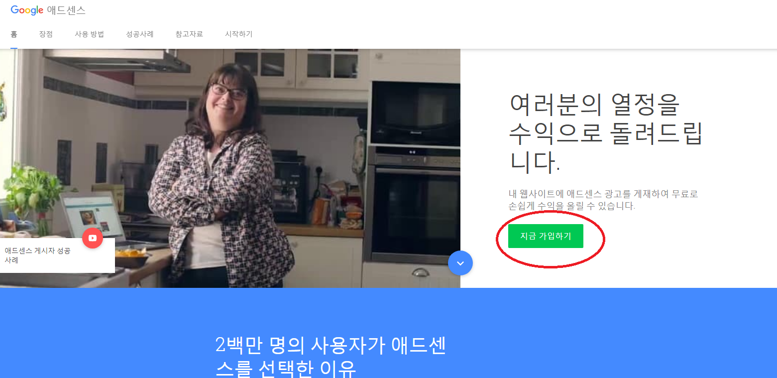The image size is (777, 378).
Task: Click the blue down-arrow chevron button
Action: (460, 263)
